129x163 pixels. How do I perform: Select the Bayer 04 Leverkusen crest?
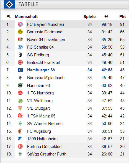(20, 39)
